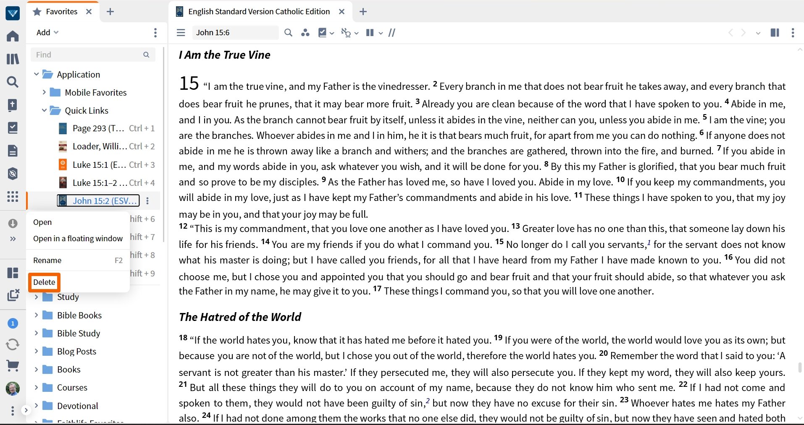Toggle the text comparison double-slash icon
The width and height of the screenshot is (804, 425).
[x=392, y=33]
